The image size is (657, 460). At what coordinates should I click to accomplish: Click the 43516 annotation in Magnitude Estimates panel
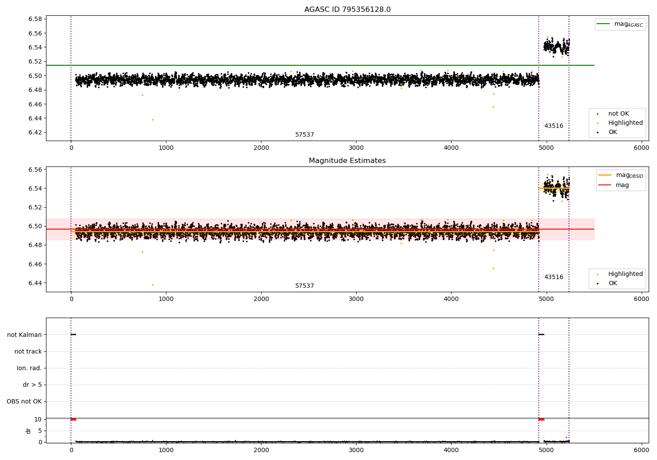pos(554,277)
